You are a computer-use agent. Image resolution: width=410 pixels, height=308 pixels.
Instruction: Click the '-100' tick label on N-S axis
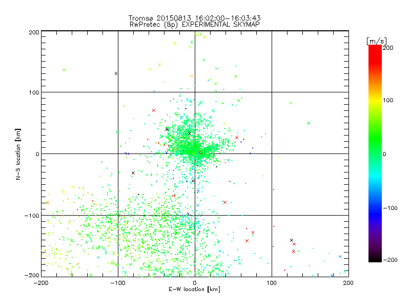[x=32, y=216]
